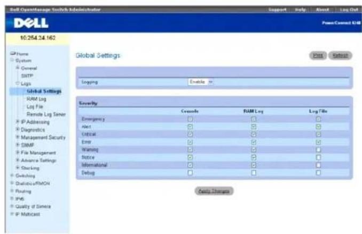The width and height of the screenshot is (362, 234).
Task: Enable Notice Log File checkbox
Action: (318, 157)
